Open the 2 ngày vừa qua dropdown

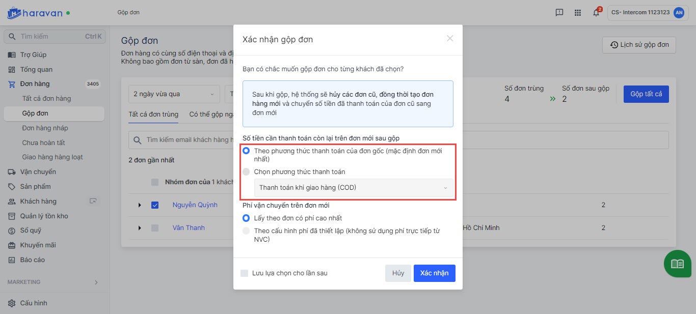click(174, 94)
